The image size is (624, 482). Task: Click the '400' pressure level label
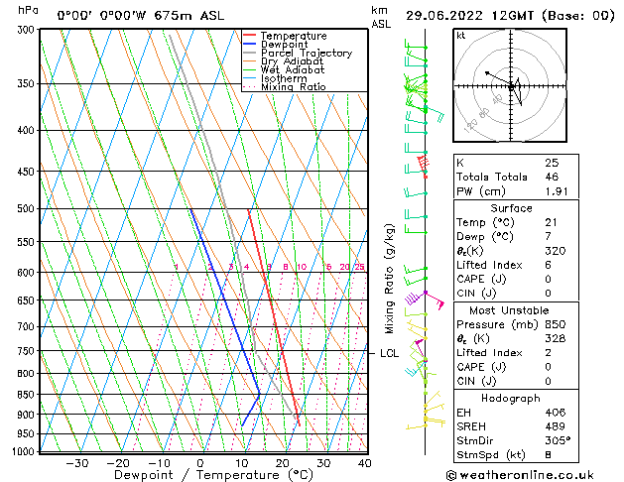(27, 131)
